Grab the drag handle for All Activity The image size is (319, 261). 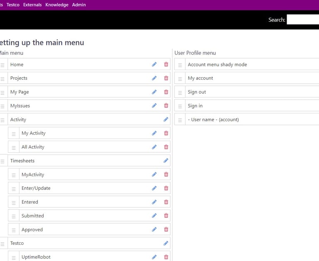click(14, 148)
